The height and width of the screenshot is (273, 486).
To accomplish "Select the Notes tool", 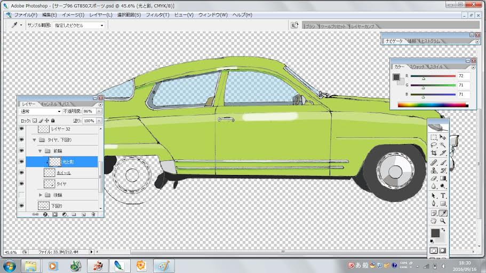I will pos(434,213).
